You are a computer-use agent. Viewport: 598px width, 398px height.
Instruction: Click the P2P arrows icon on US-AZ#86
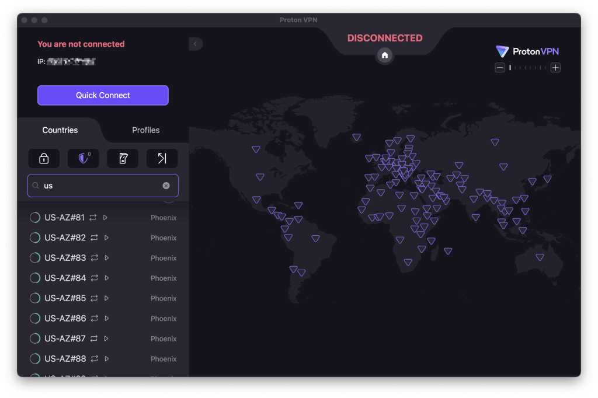tap(94, 318)
